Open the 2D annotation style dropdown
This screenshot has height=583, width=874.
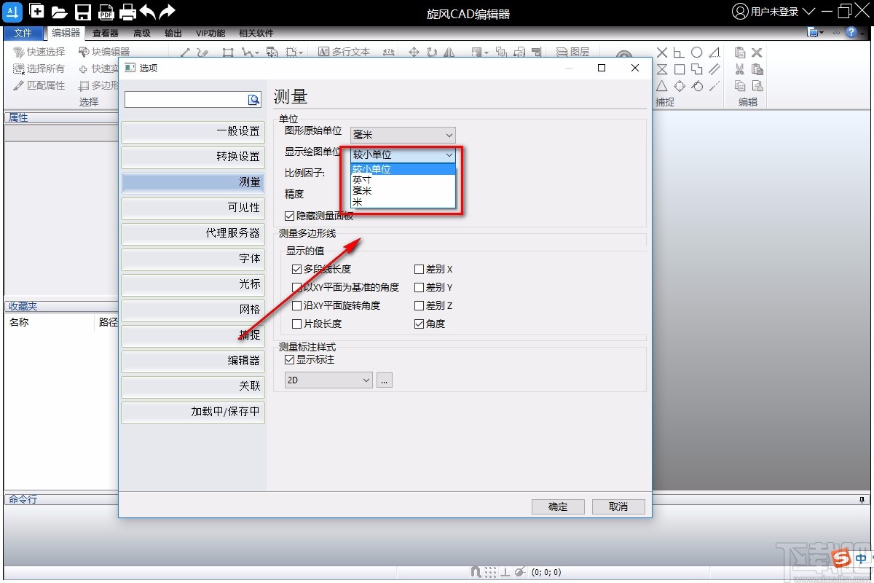(x=328, y=380)
